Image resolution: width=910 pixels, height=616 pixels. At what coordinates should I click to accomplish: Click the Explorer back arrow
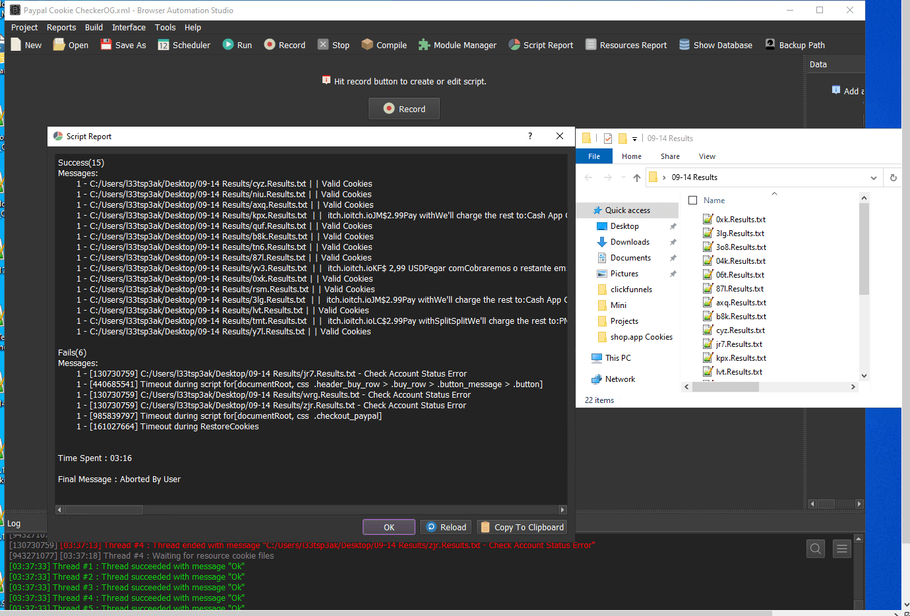pyautogui.click(x=588, y=177)
